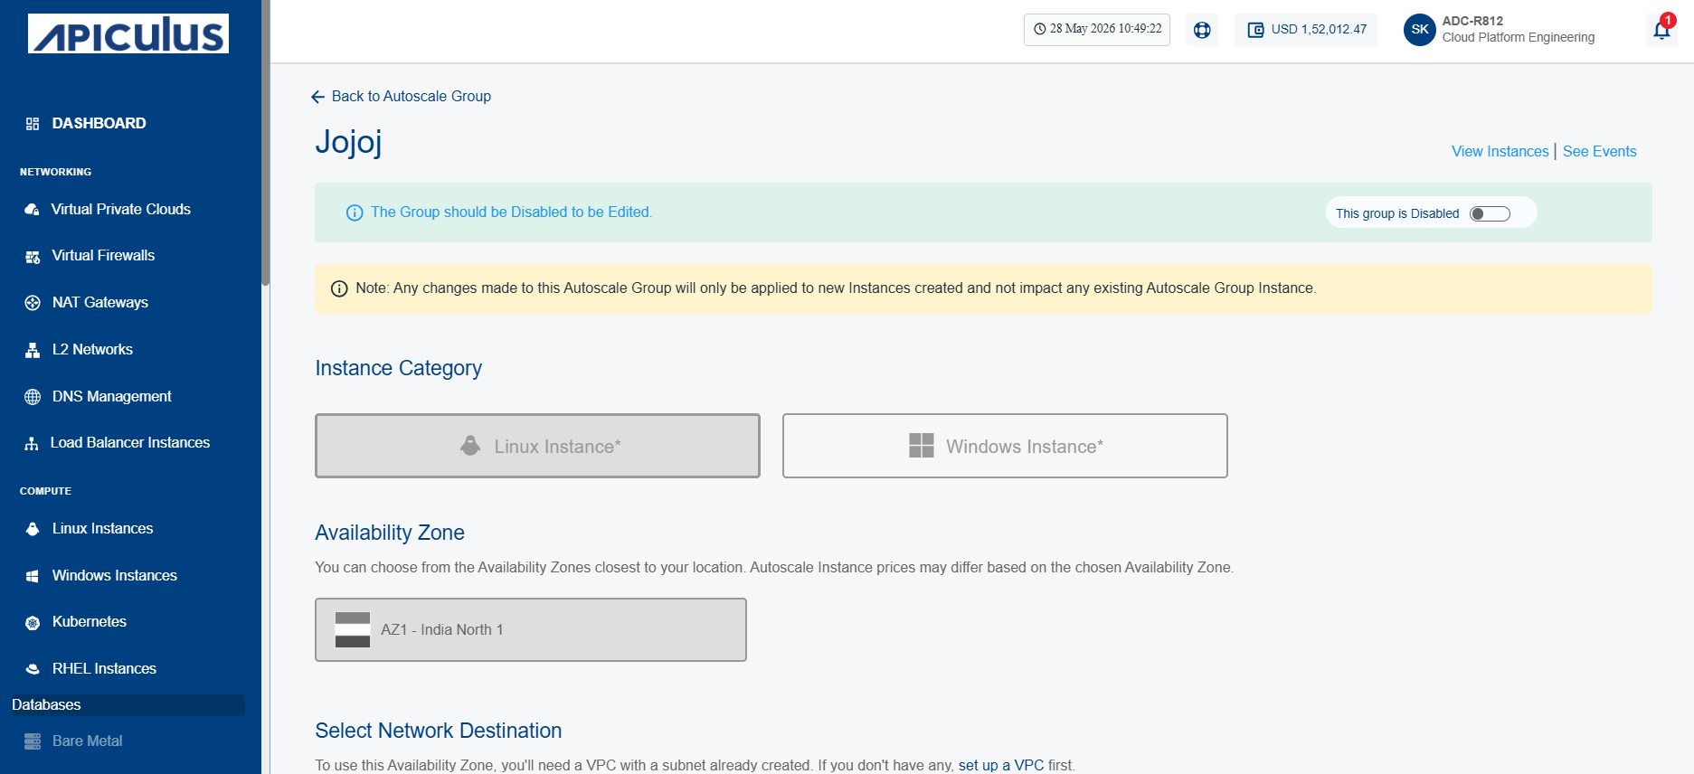This screenshot has width=1694, height=774.
Task: Click the sidebar vertical scrollbar
Action: [x=265, y=142]
